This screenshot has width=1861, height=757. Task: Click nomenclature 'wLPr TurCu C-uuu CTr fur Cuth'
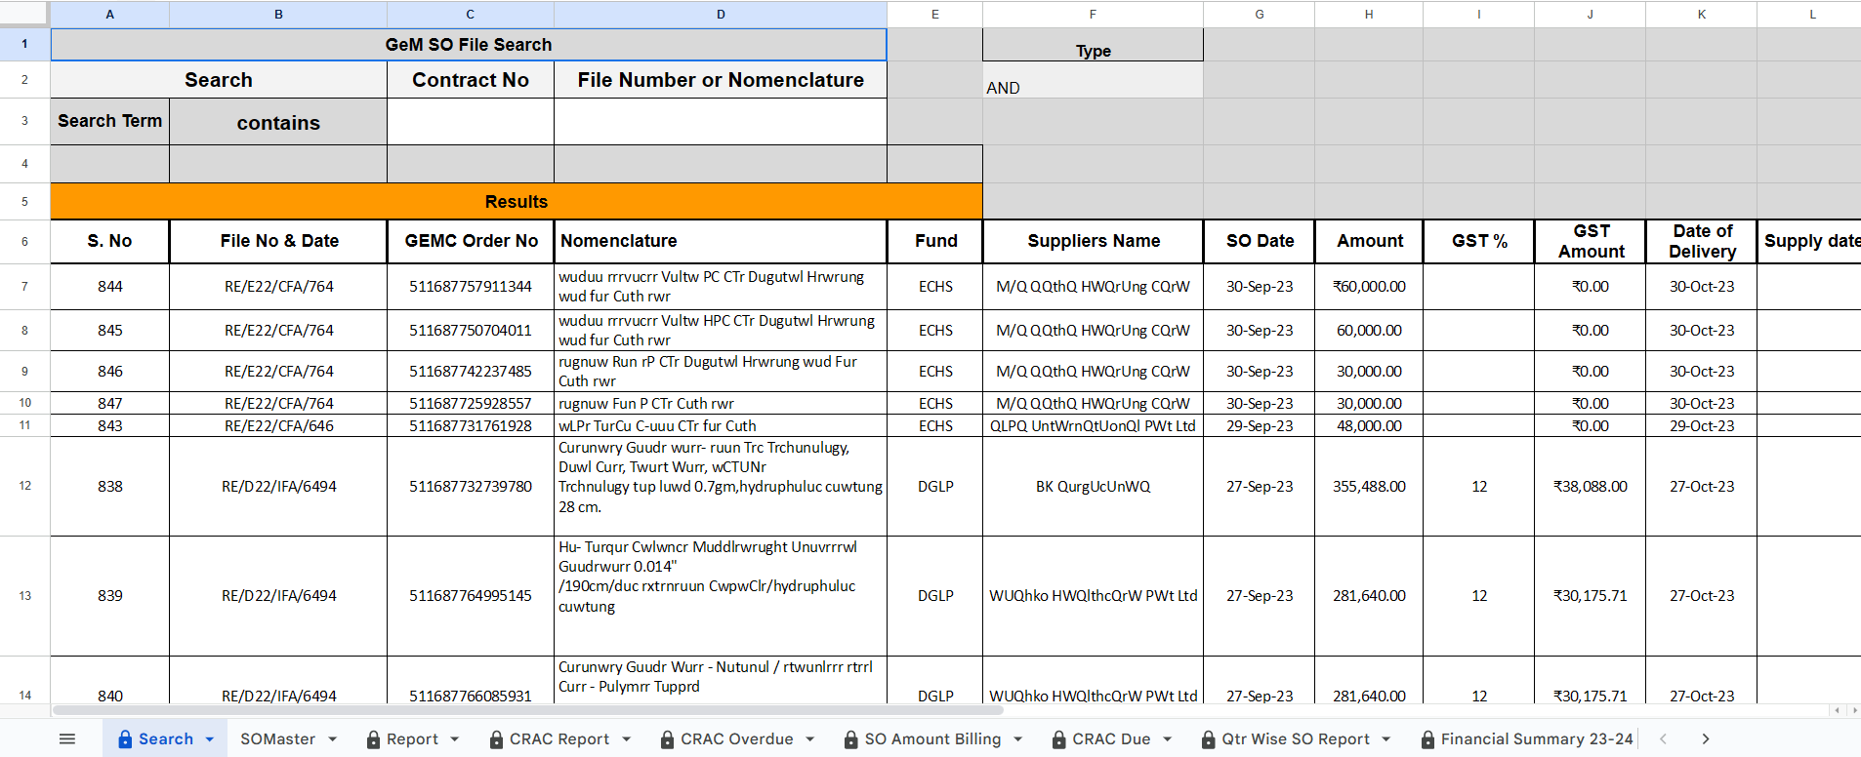pos(721,426)
